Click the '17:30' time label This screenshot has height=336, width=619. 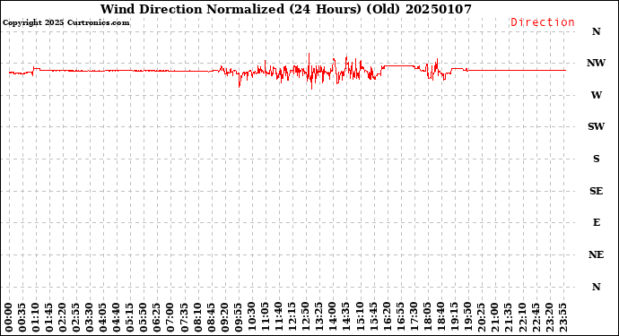coord(414,318)
